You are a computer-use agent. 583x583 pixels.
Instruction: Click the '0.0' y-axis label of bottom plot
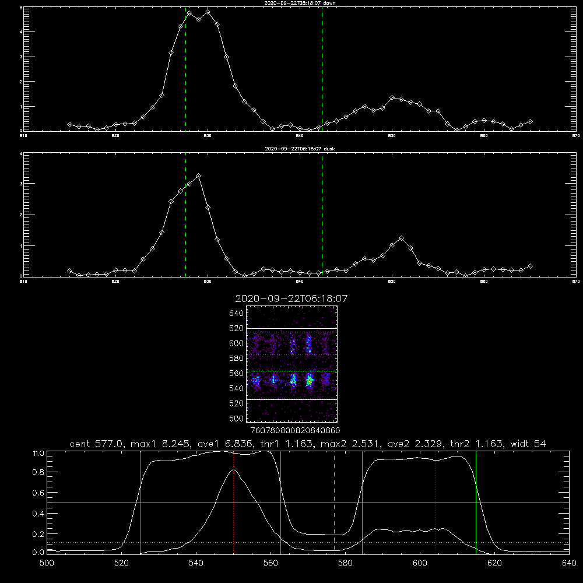[38, 553]
